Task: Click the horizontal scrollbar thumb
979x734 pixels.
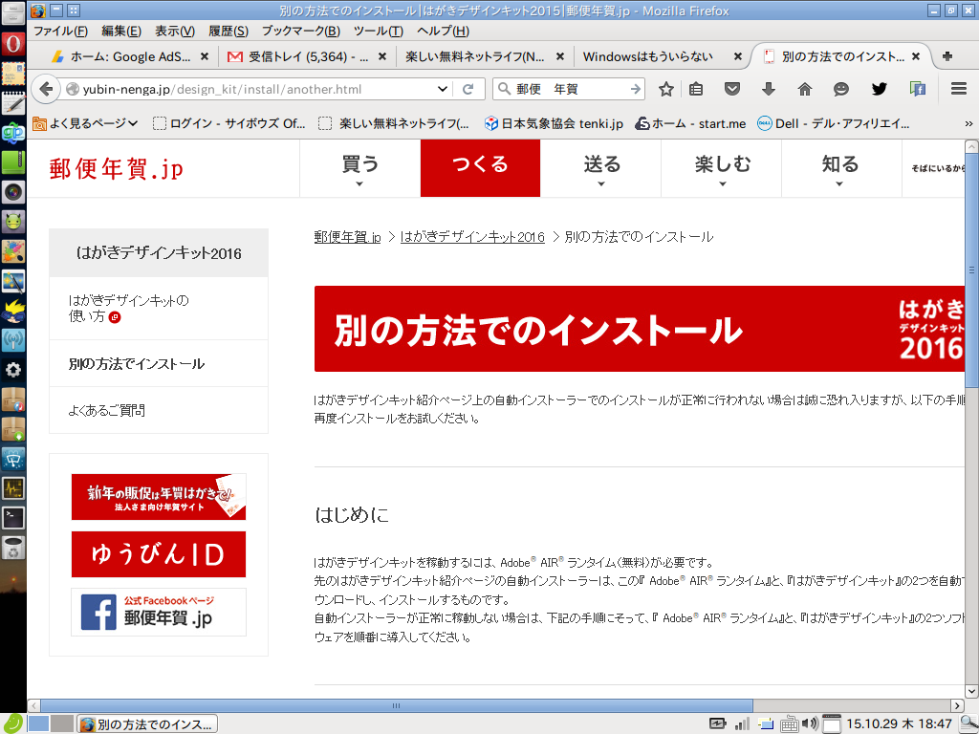Action: click(396, 706)
